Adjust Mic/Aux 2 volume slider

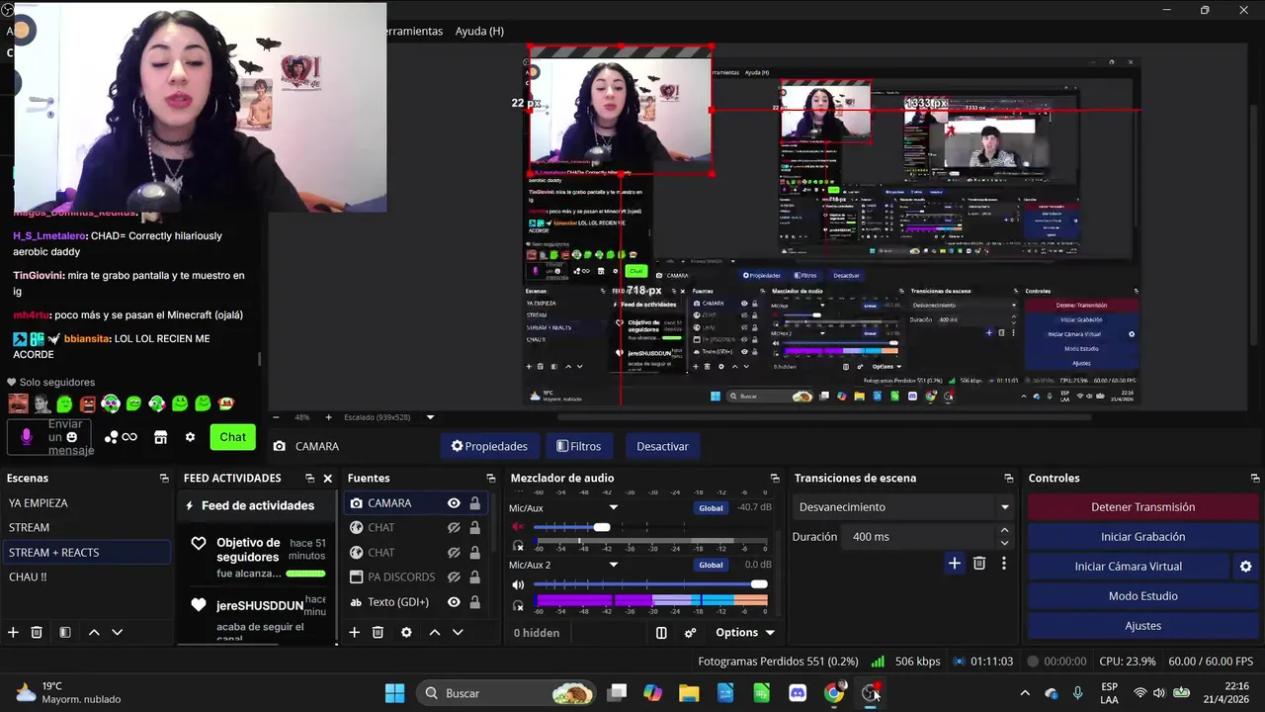[x=759, y=584]
